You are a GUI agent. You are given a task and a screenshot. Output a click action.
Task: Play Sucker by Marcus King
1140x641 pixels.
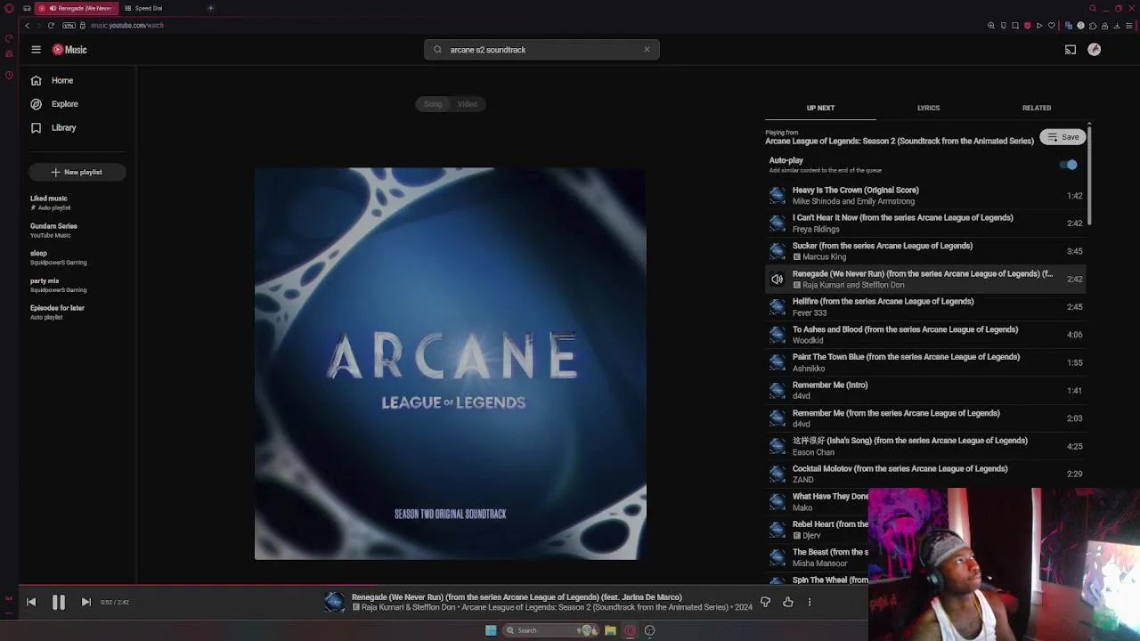pyautogui.click(x=926, y=251)
